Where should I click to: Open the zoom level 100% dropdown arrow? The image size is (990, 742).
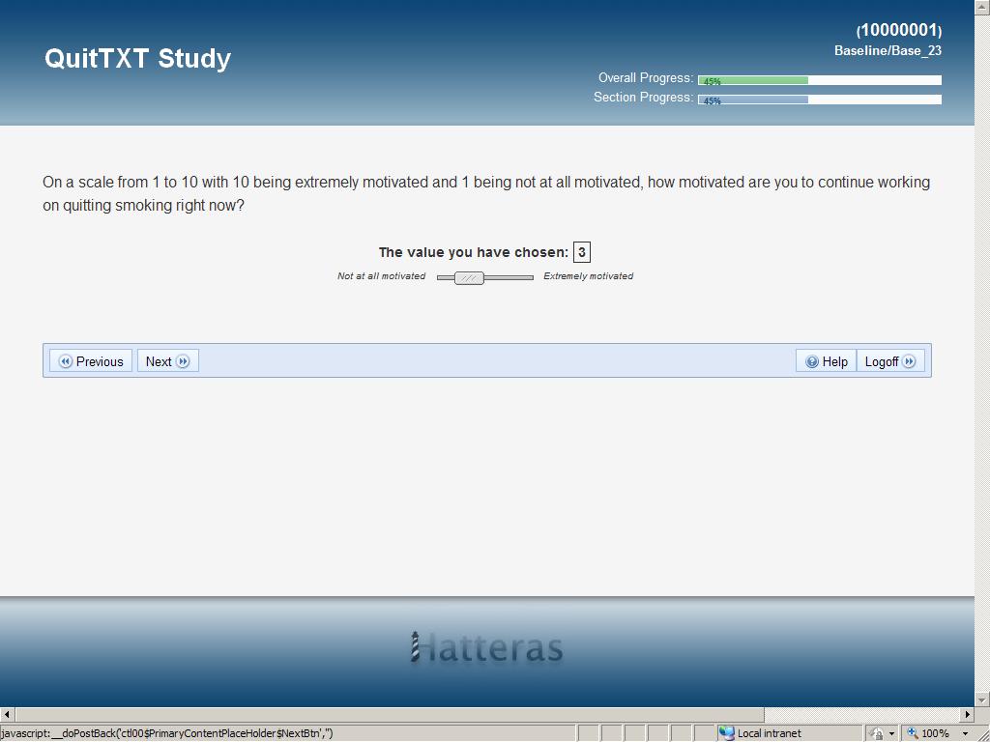pos(966,734)
